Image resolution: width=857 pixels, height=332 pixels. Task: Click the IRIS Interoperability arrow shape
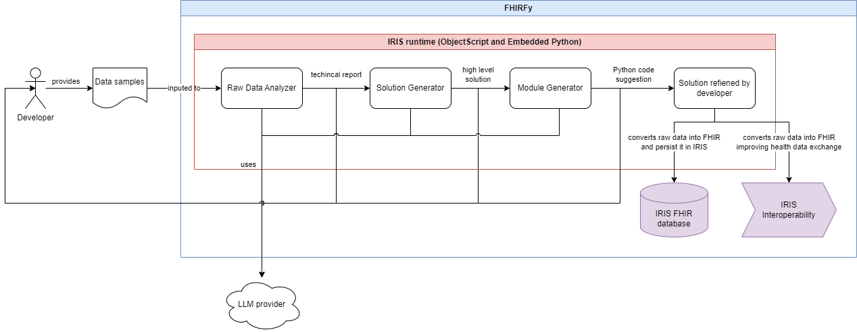click(789, 210)
